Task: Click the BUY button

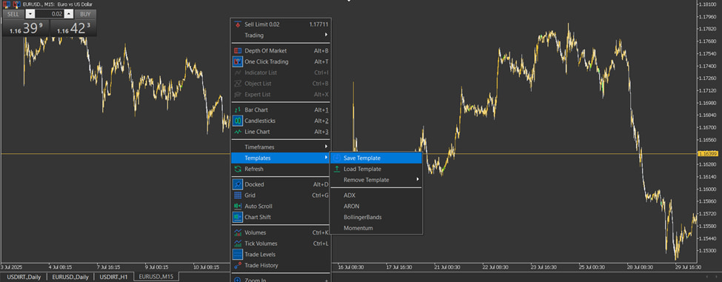Action: 85,14
